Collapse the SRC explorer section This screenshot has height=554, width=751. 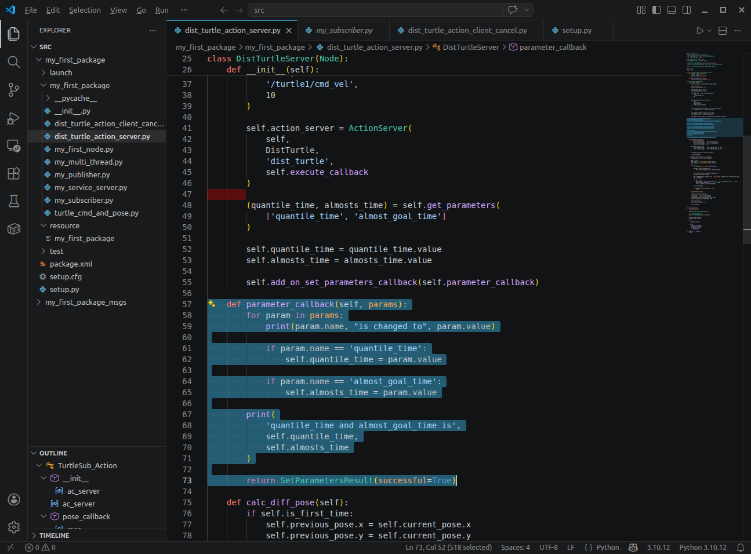click(34, 47)
